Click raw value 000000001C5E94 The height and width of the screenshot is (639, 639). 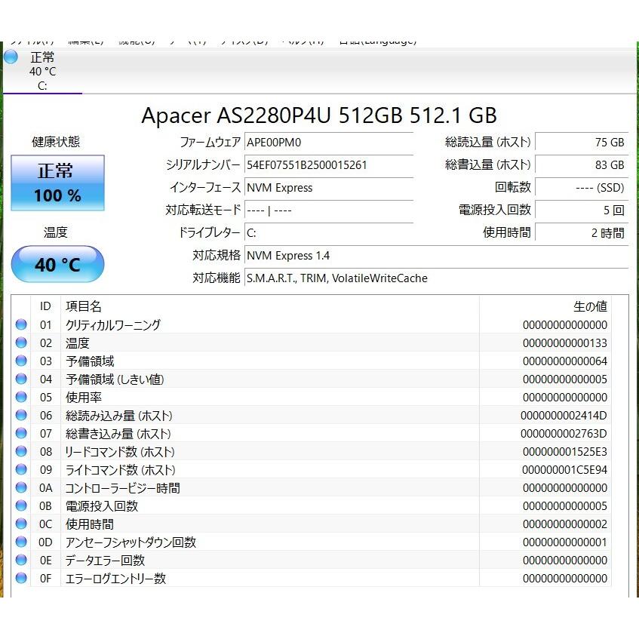[x=564, y=470]
